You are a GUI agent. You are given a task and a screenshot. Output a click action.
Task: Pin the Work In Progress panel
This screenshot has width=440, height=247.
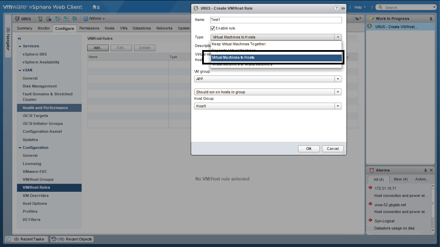click(431, 19)
